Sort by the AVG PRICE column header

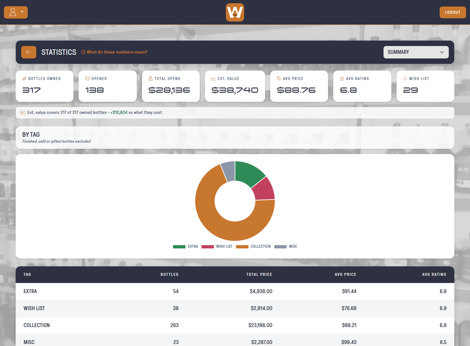[x=345, y=275]
